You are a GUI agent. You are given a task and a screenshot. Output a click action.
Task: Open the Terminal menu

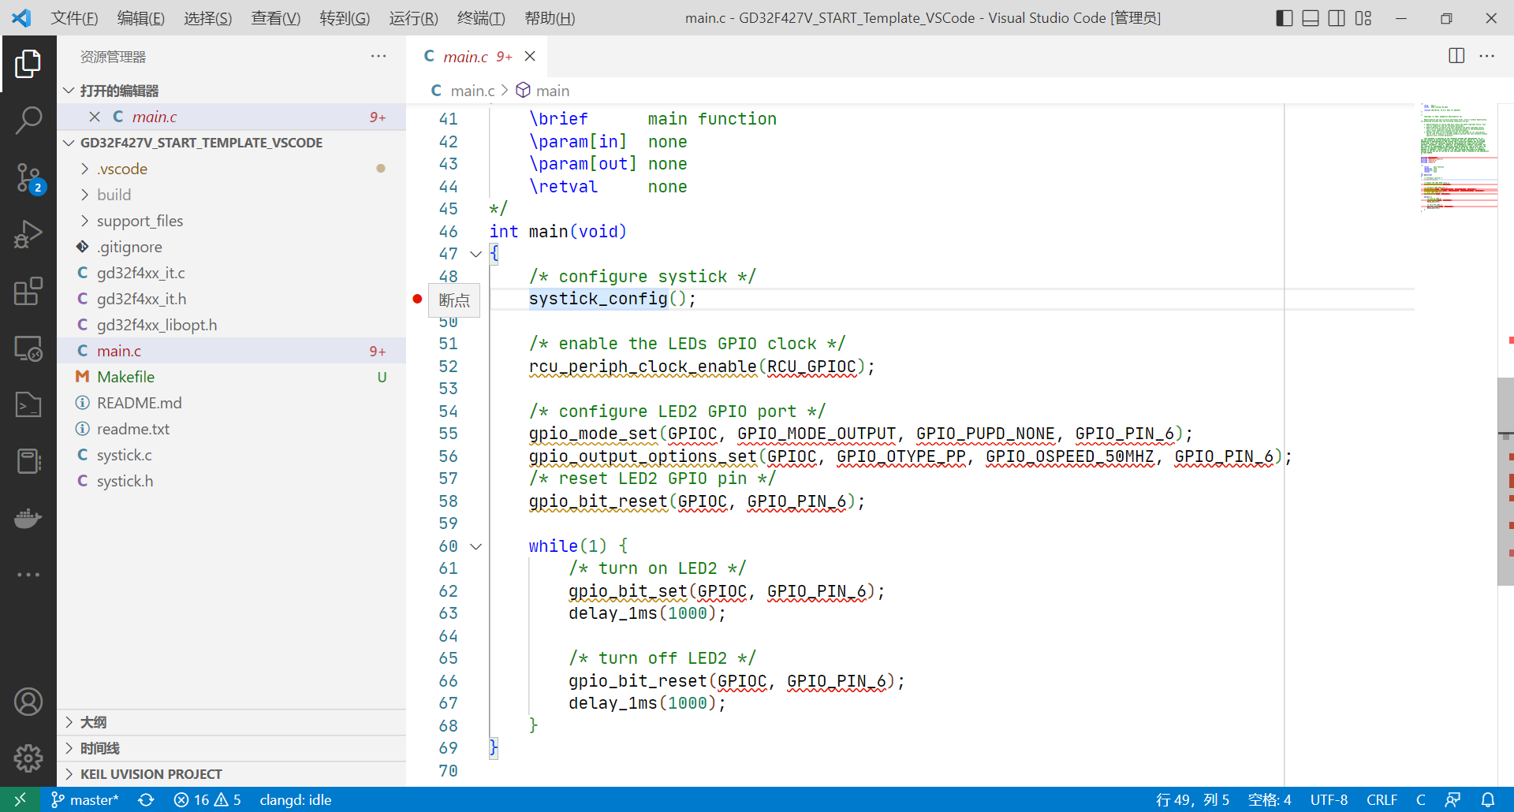pyautogui.click(x=481, y=18)
